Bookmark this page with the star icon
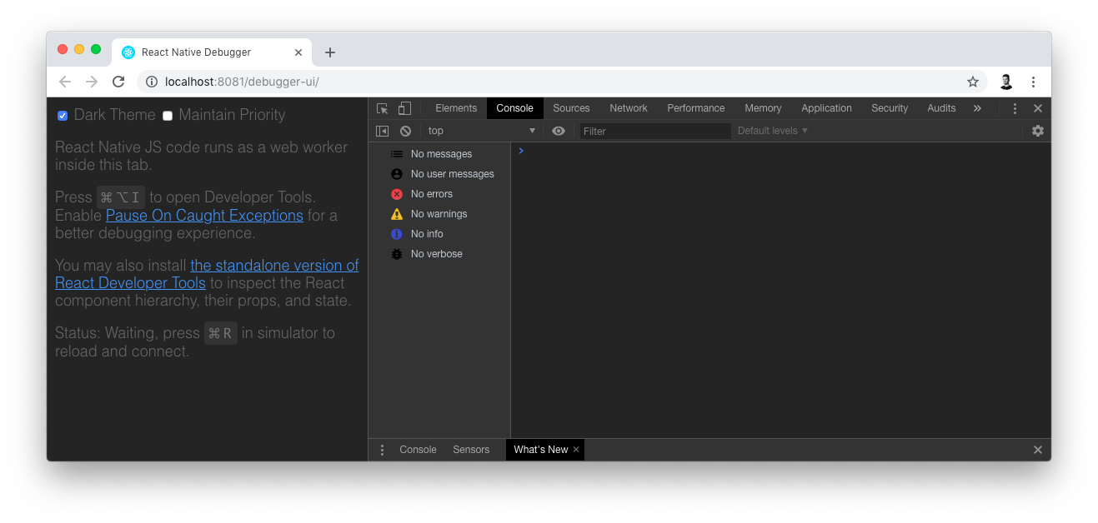The image size is (1098, 523). (x=972, y=82)
